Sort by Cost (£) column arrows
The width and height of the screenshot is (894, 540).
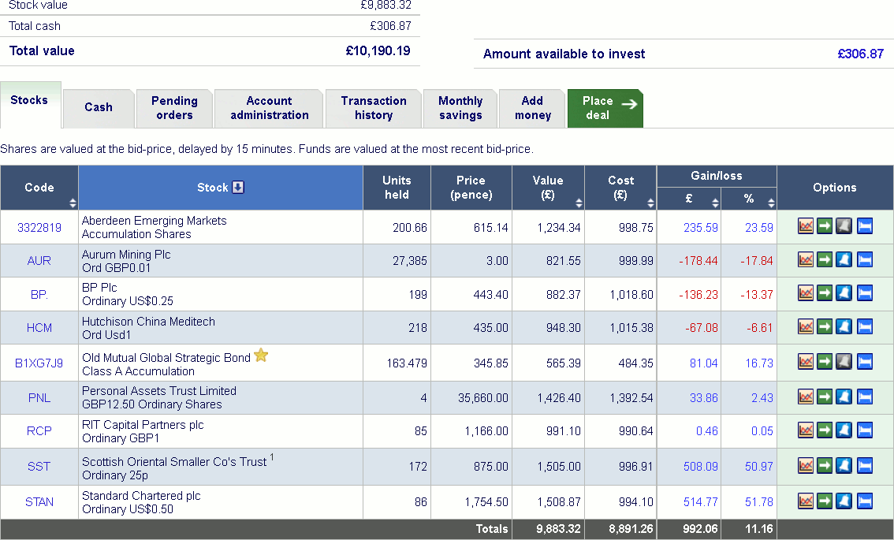coord(650,203)
